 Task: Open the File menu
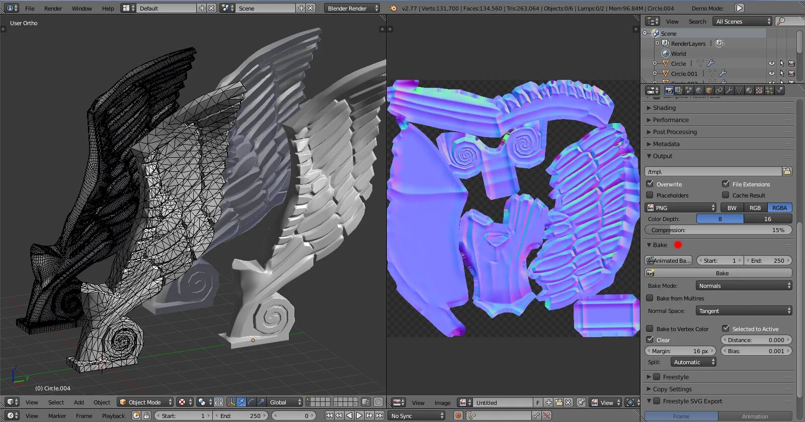click(30, 8)
